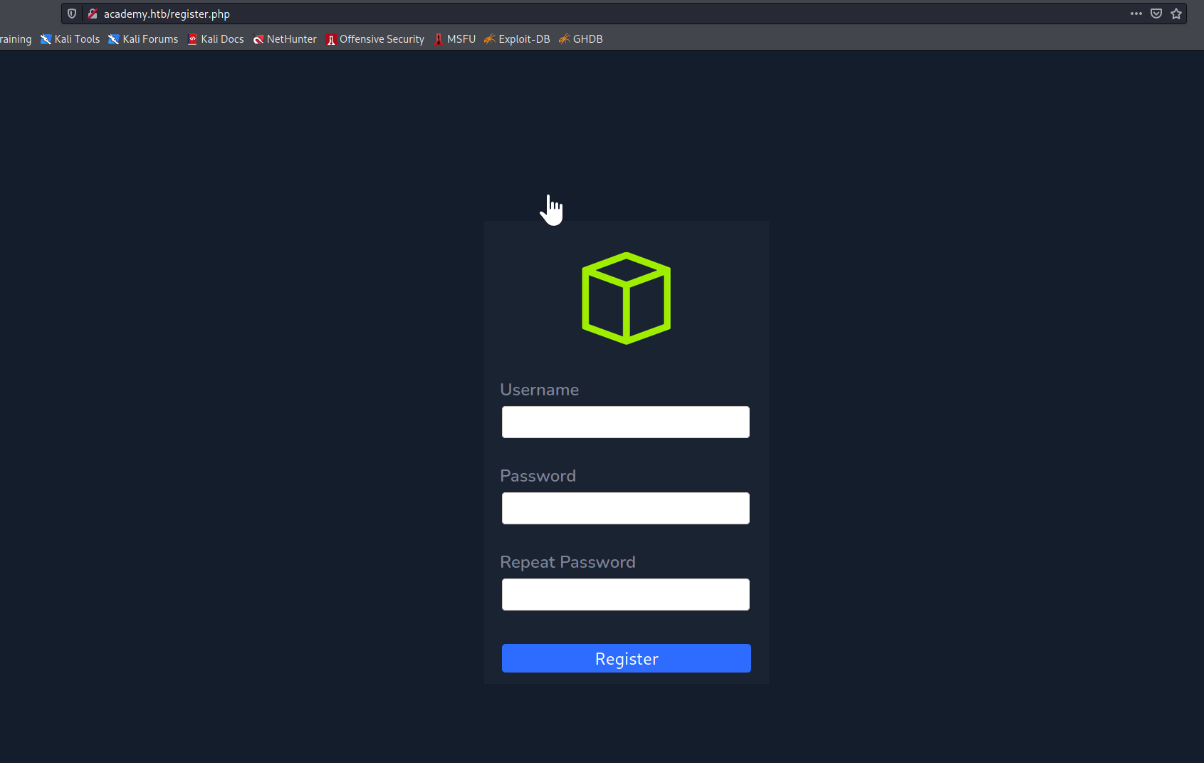This screenshot has width=1204, height=763.
Task: Open the Kali Tools bookmark
Action: tap(70, 39)
